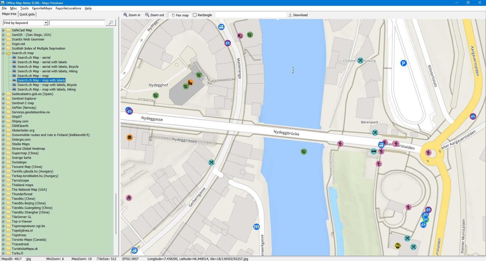Collapse the Search.ch map tree node
Image resolution: width=486 pixels, height=261 pixels.
(x=3, y=53)
